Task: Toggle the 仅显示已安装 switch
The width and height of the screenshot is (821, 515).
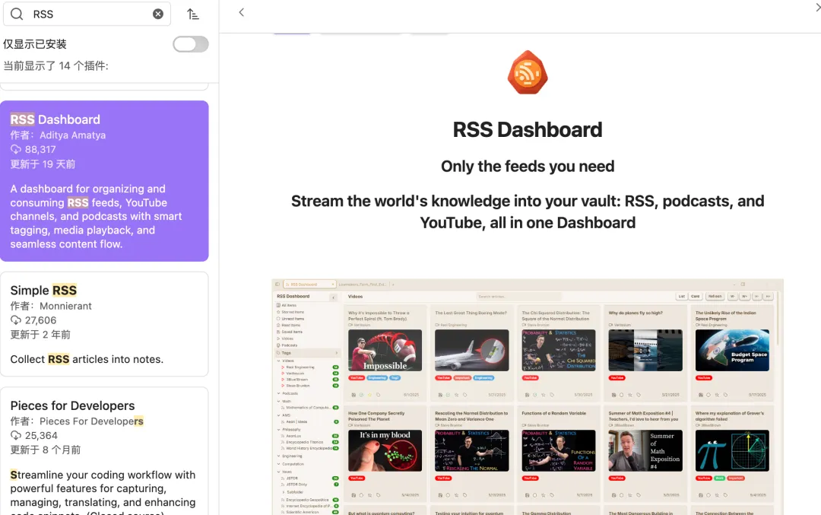Action: coord(190,44)
